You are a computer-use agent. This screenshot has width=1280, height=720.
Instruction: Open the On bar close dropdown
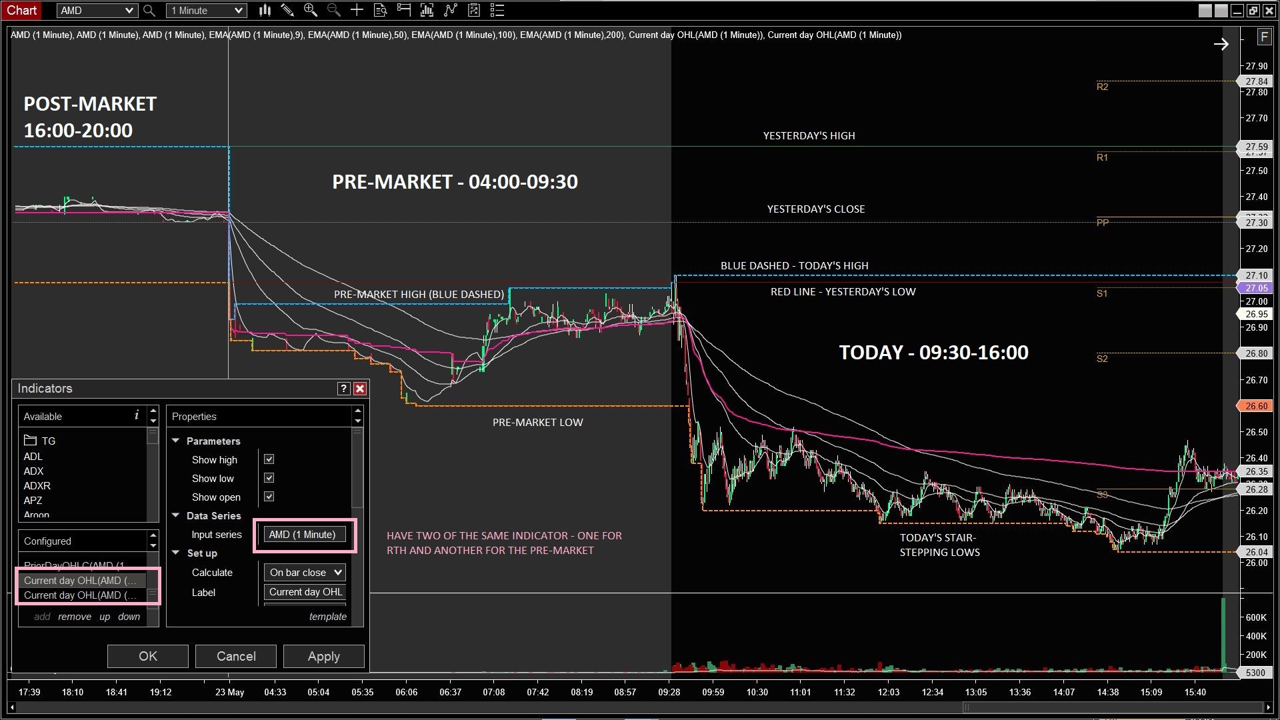pyautogui.click(x=305, y=573)
